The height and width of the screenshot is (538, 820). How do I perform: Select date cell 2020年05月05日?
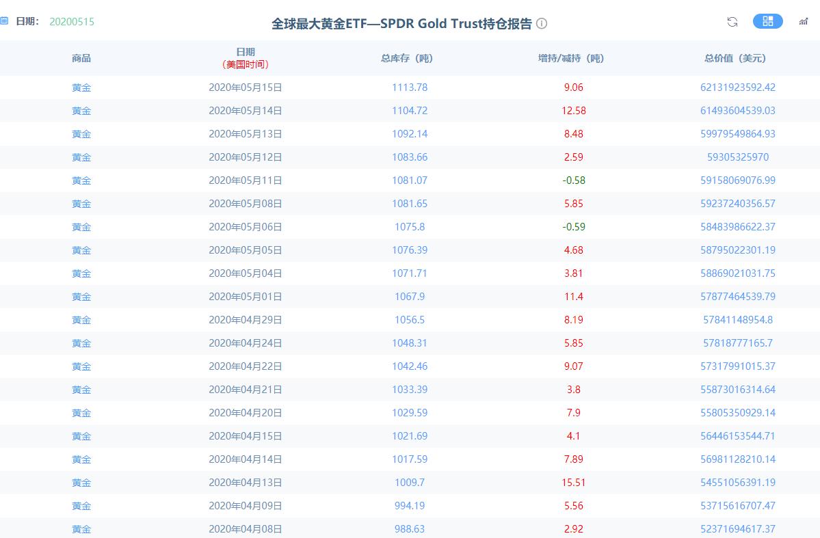[x=246, y=250]
